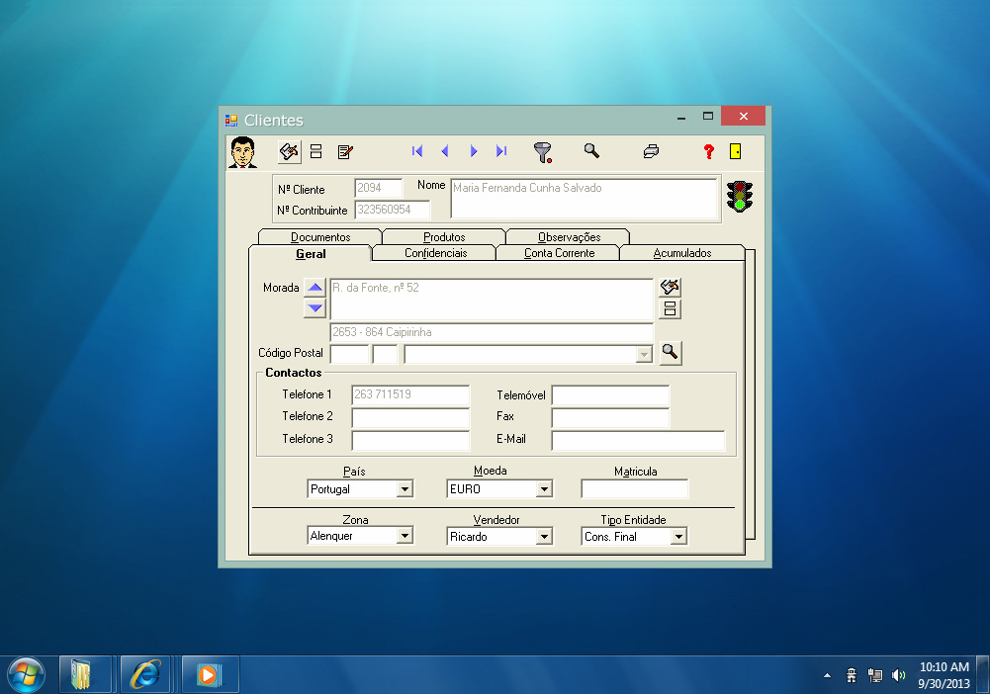Click the printer icon in toolbar
Viewport: 990px width, 694px height.
click(651, 151)
